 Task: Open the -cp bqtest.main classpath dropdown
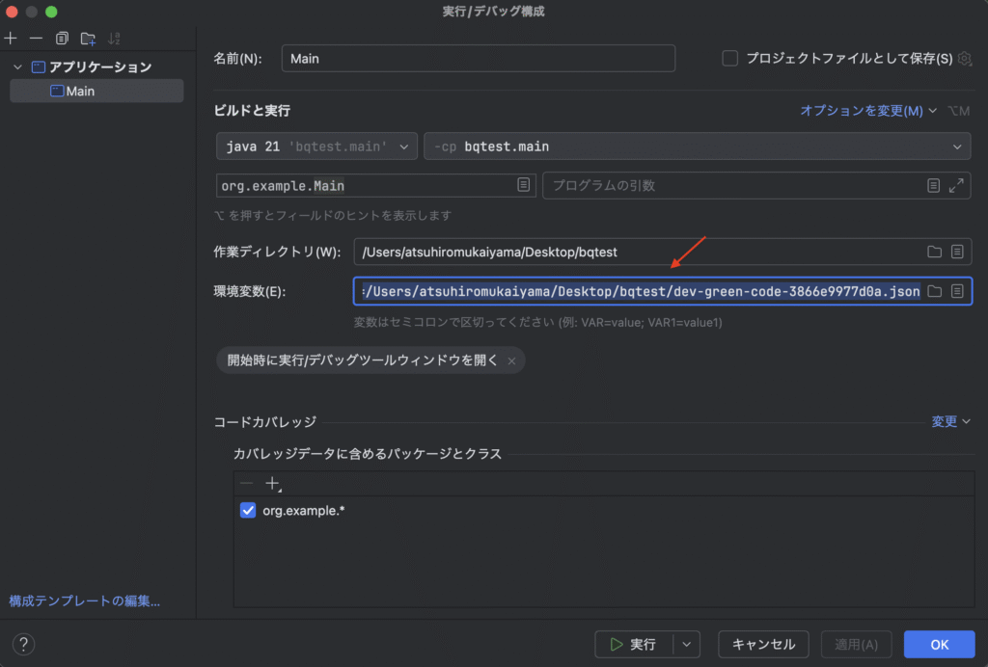pyautogui.click(x=697, y=147)
